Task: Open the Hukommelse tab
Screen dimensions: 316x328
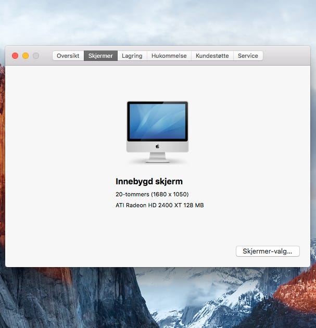Action: [x=169, y=56]
